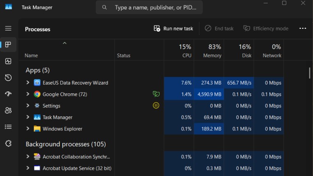Click the green efficiency leaf on Google Chrome row
The height and width of the screenshot is (176, 313).
click(156, 94)
